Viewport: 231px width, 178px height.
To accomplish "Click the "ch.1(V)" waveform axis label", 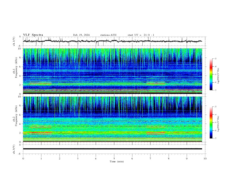I will pos(14,41).
